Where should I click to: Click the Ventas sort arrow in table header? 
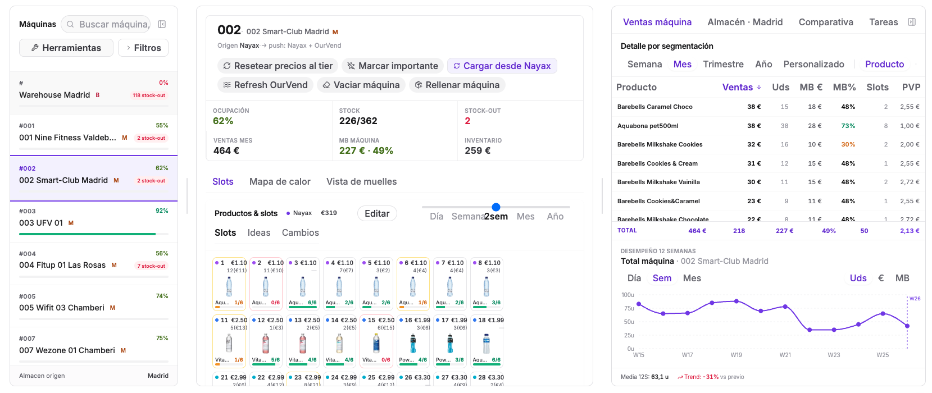tap(759, 87)
